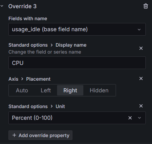
Task: Click the Standard options Display name label
Action: [47, 45]
